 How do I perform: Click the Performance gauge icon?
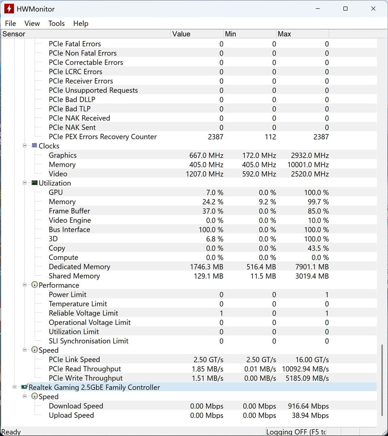[35, 285]
